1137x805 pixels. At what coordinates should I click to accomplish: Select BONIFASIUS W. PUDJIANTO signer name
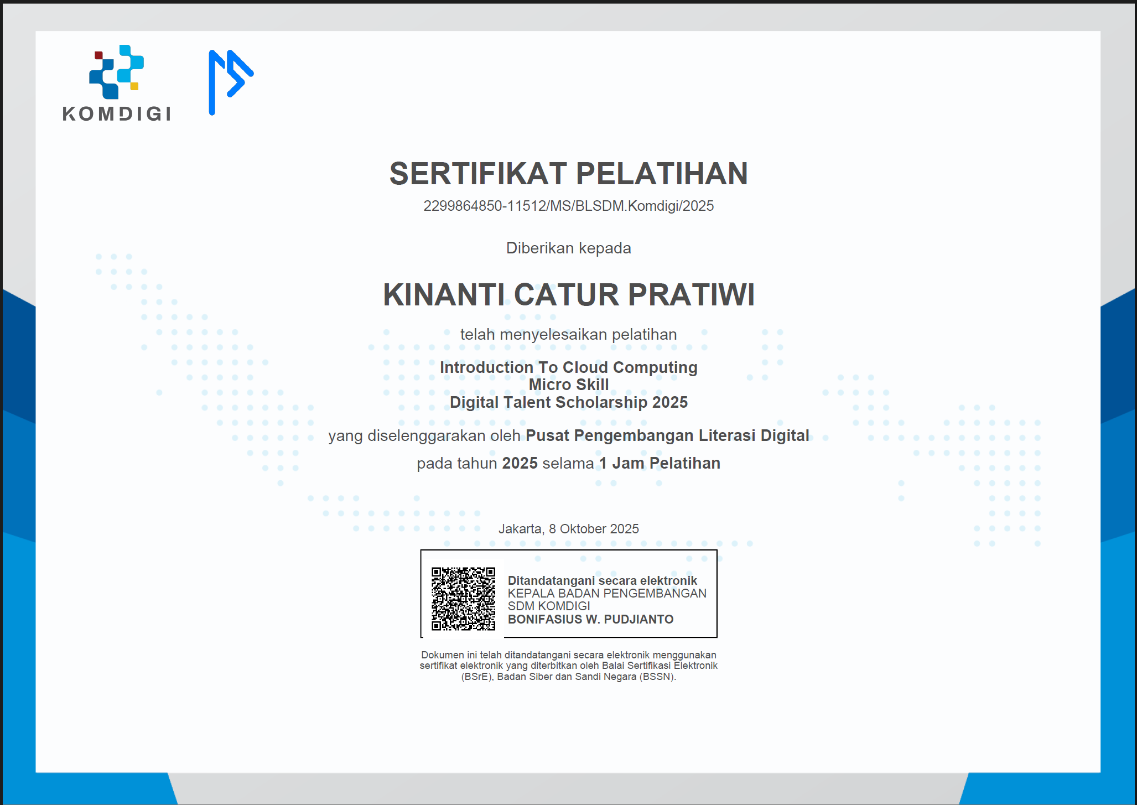coord(590,620)
